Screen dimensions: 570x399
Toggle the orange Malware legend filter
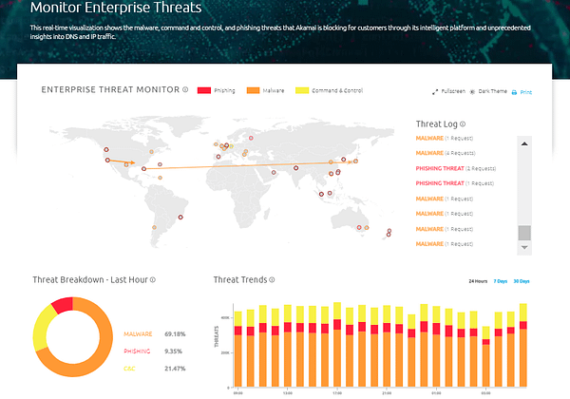point(255,90)
